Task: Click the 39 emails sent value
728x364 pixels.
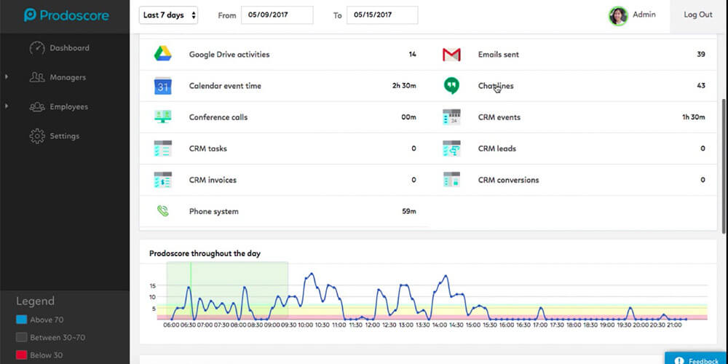Action: pyautogui.click(x=700, y=55)
